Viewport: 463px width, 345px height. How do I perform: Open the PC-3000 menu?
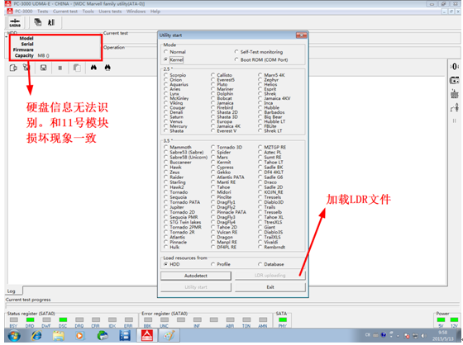[23, 12]
